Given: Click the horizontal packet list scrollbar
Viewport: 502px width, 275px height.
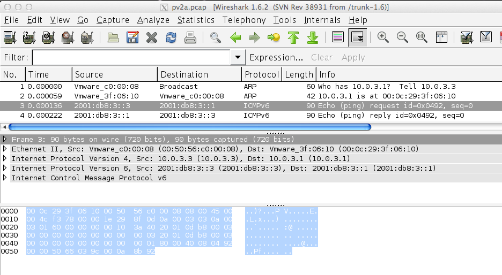Looking at the screenshot, I should (x=190, y=127).
